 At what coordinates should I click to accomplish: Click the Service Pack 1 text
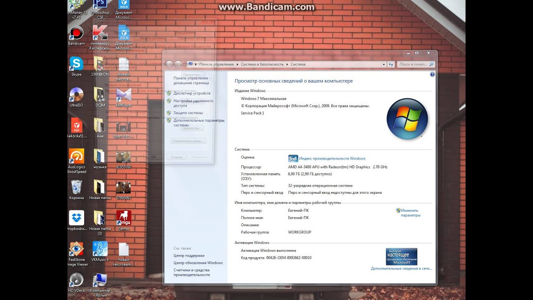tap(252, 113)
